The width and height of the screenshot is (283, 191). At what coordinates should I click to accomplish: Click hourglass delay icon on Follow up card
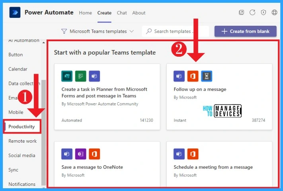(207, 76)
